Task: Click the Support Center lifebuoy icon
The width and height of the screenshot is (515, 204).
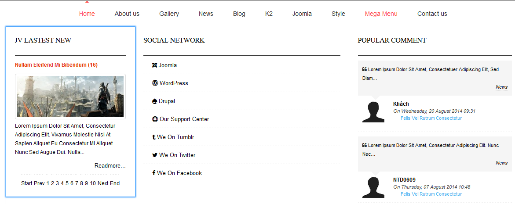Action: tap(155, 119)
